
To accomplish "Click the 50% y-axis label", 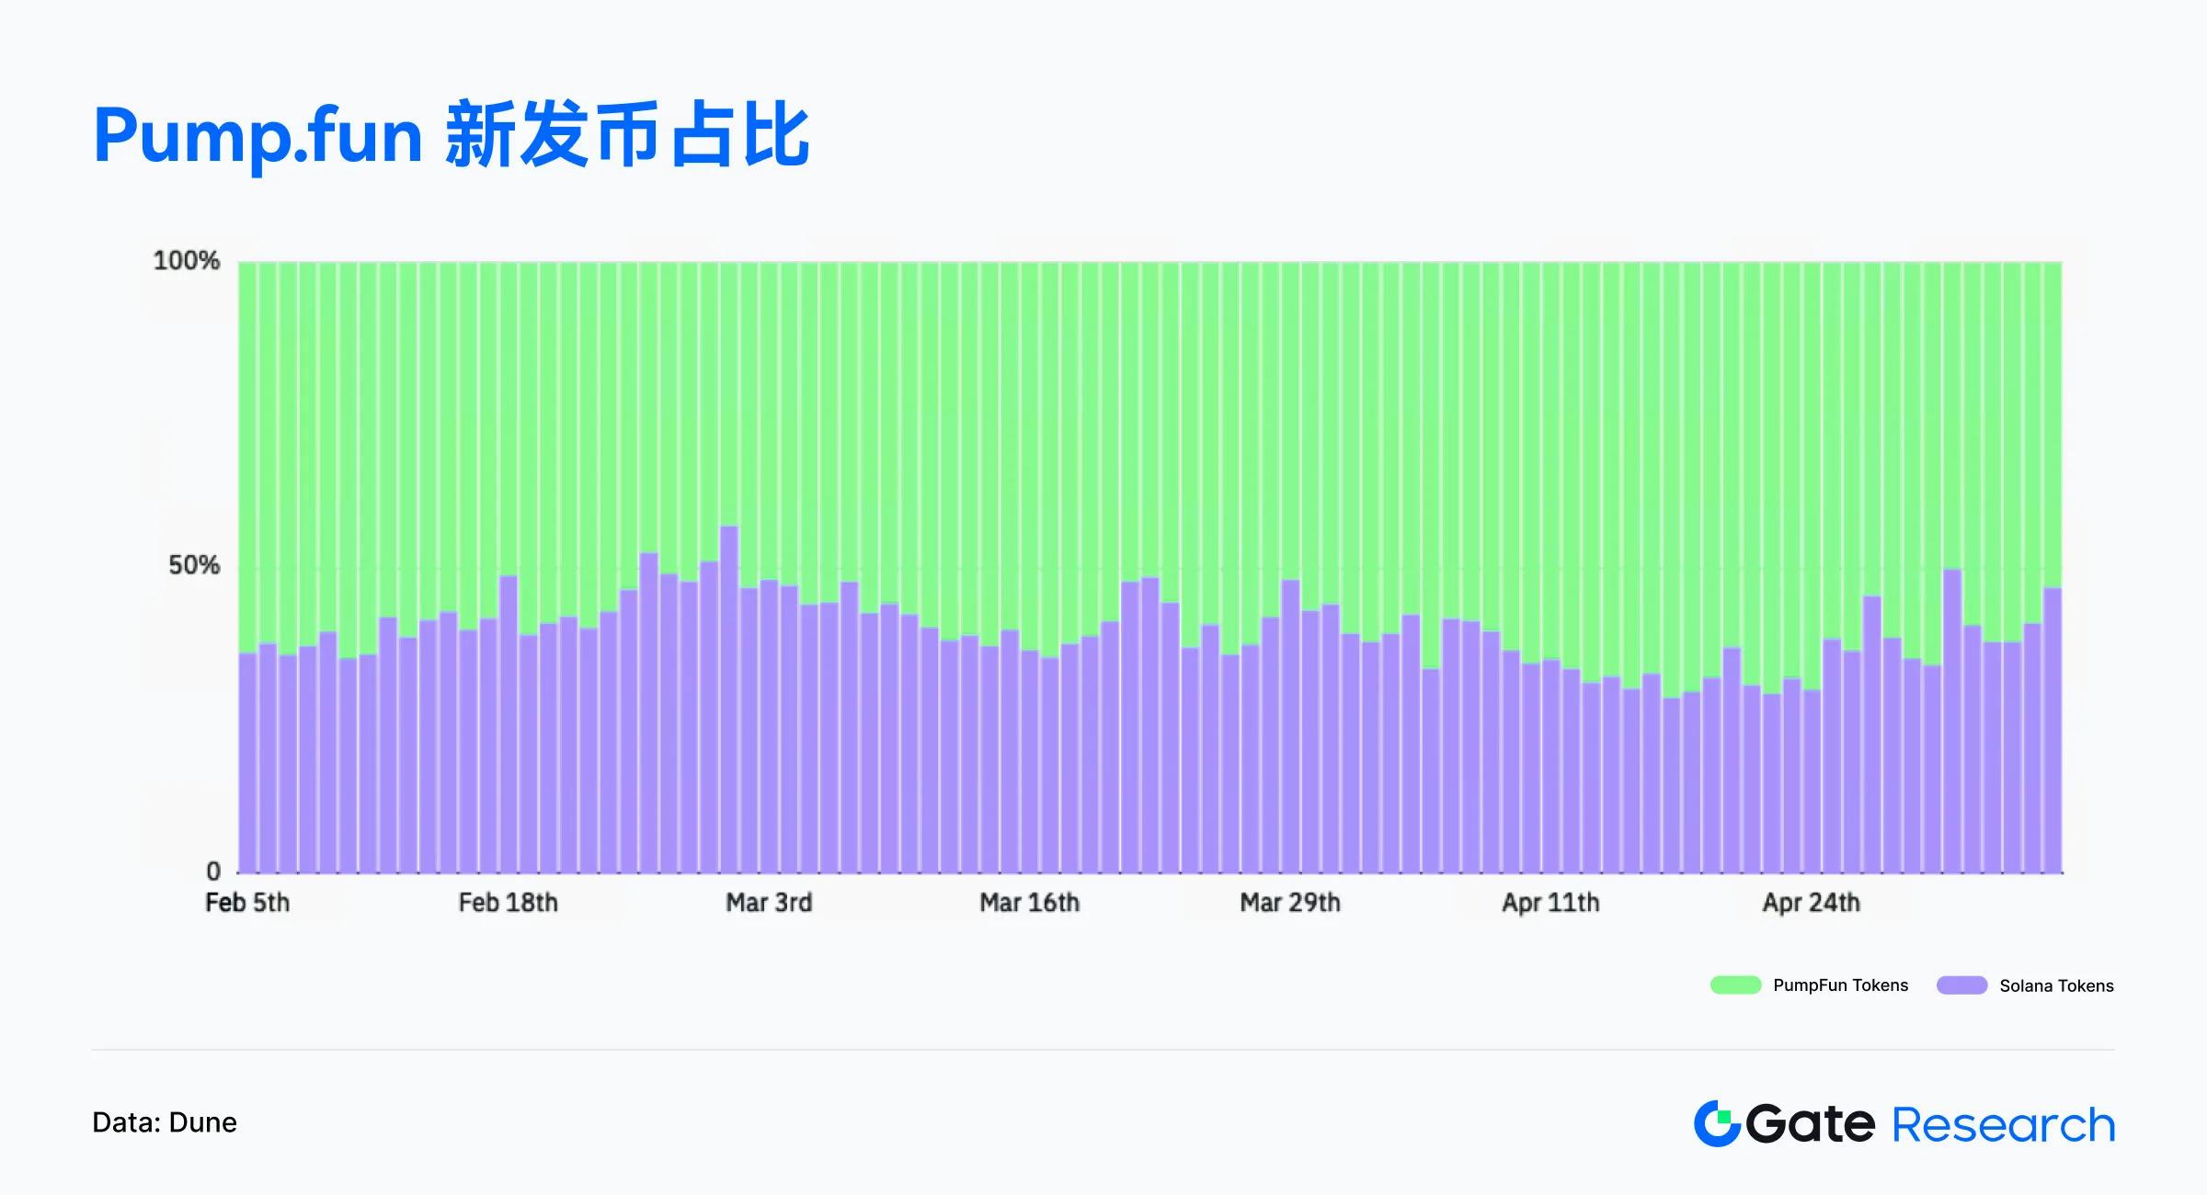I will (194, 565).
